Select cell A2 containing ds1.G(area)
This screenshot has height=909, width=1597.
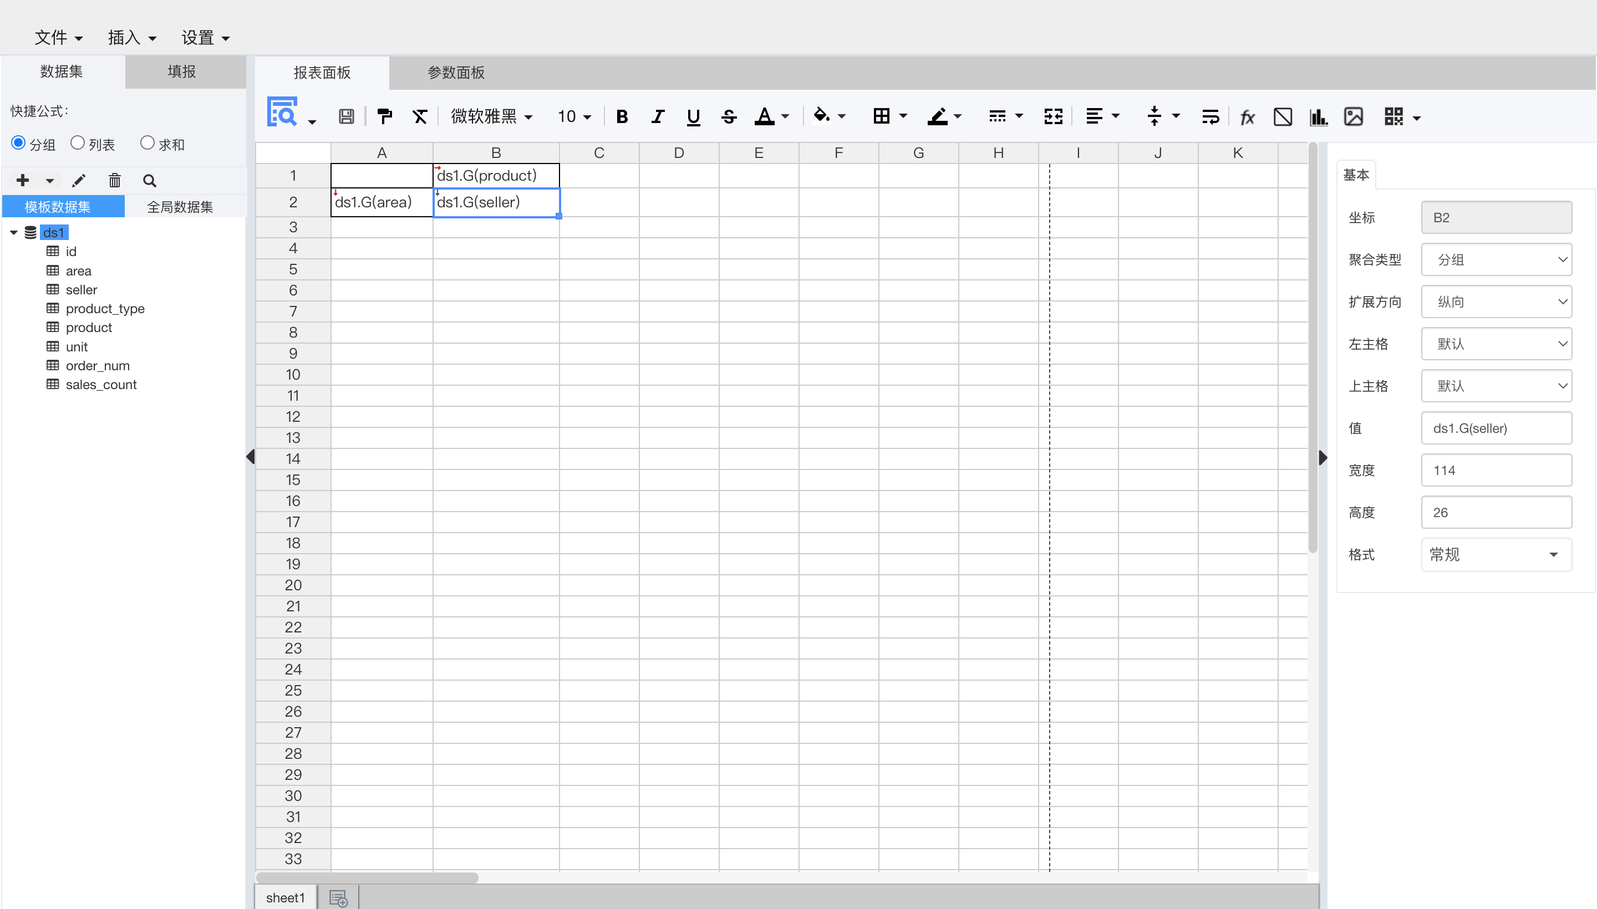pos(382,202)
